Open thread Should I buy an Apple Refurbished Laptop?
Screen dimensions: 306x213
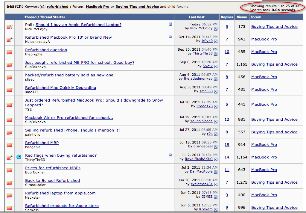coord(78,25)
